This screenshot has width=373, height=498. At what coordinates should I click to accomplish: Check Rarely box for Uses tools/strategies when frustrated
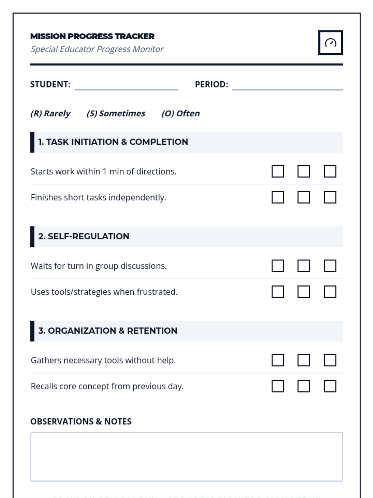(278, 292)
